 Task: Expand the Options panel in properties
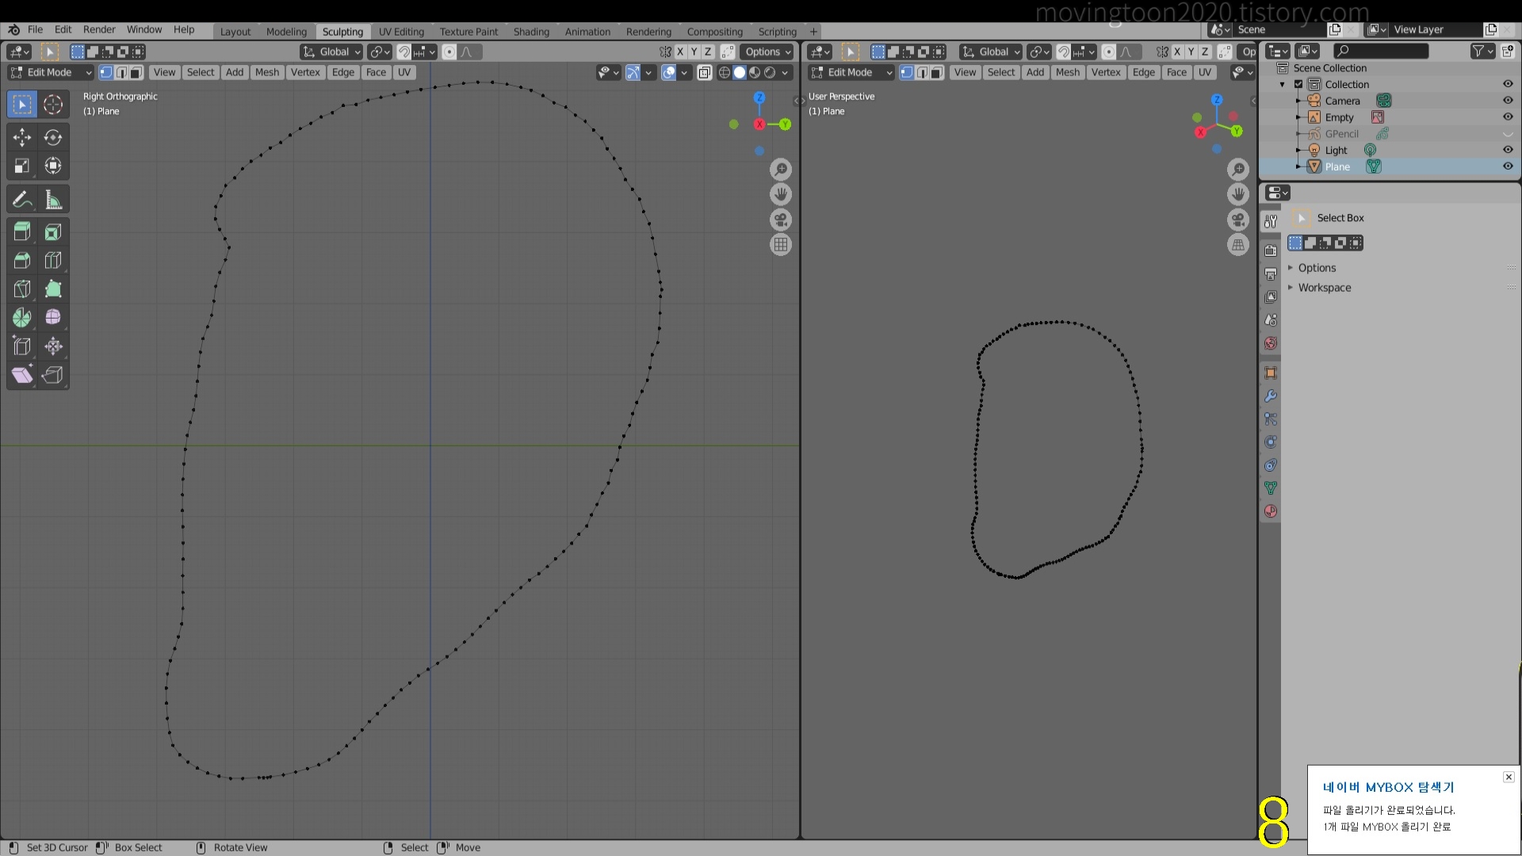(1317, 268)
